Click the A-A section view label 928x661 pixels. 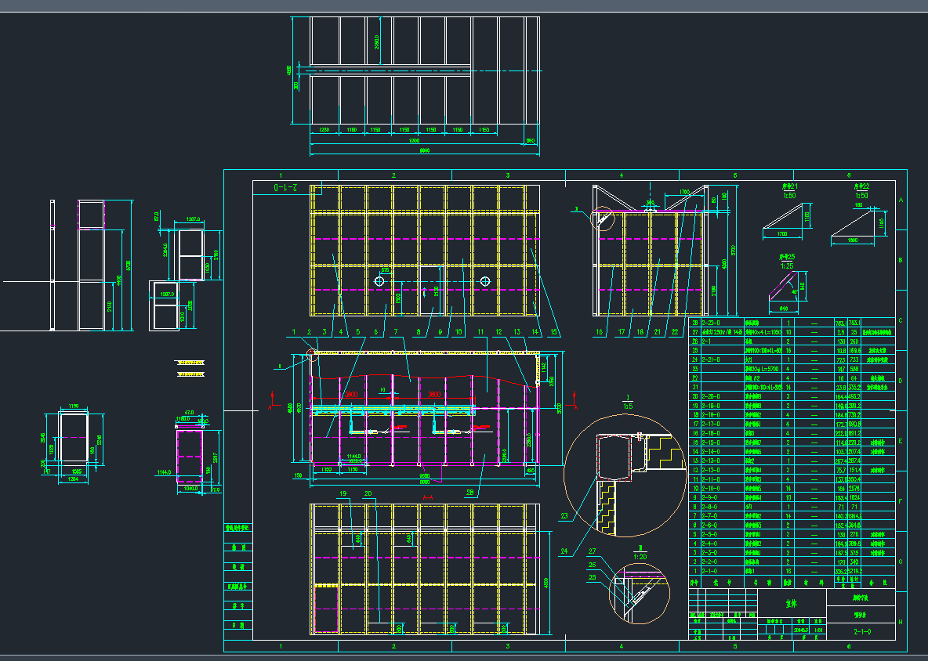[427, 497]
